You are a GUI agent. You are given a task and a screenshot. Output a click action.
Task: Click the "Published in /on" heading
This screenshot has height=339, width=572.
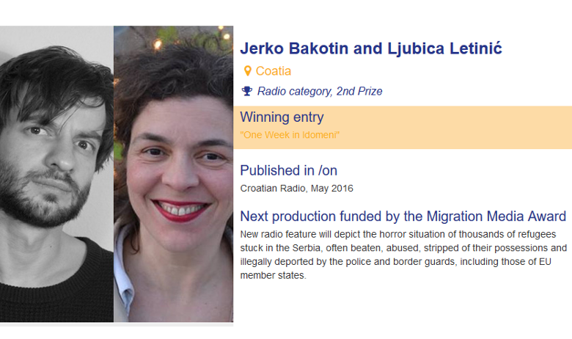[288, 170]
